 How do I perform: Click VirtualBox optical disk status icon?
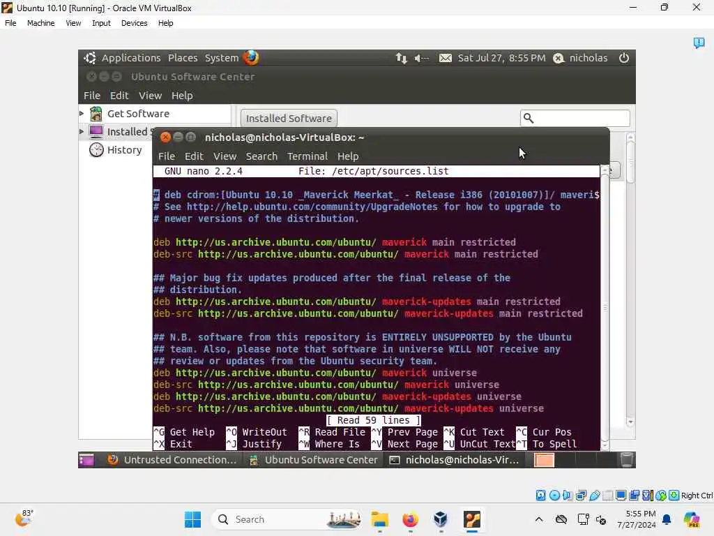click(554, 496)
